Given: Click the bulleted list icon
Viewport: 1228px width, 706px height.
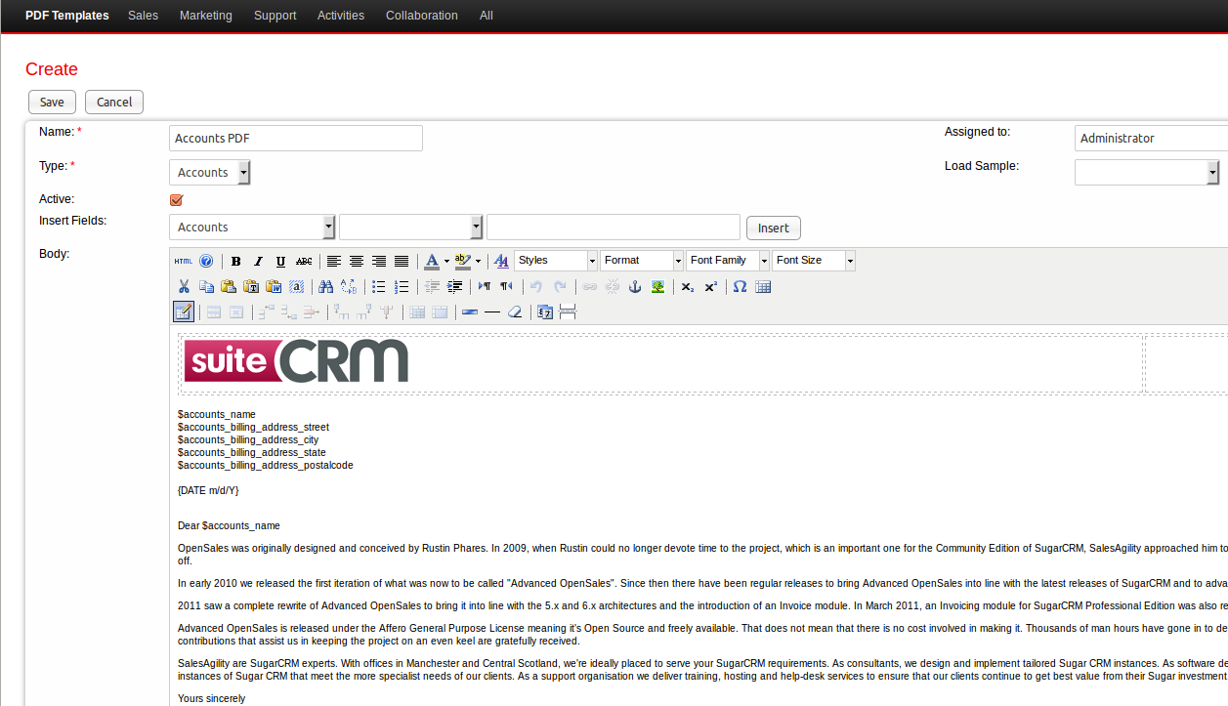Looking at the screenshot, I should (x=379, y=286).
